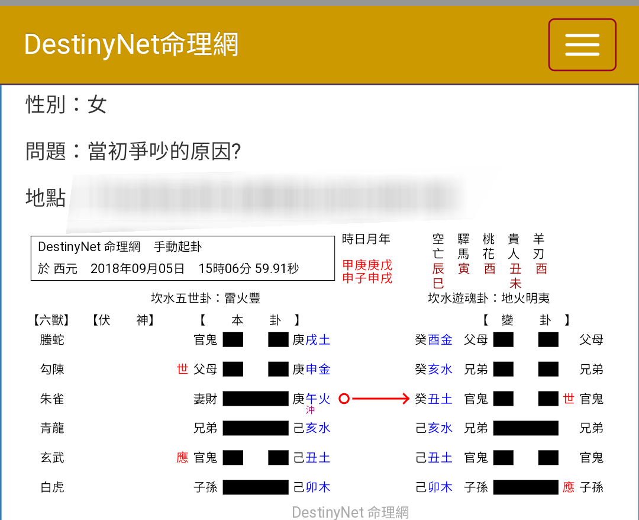Screen dimensions: 639x520
Task: Click the changed hexagram line beside 癸亥水
Action: point(525,369)
